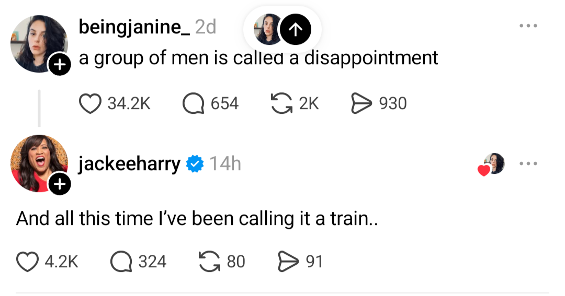Open the "disappointment" post text
565x296 pixels.
258,58
